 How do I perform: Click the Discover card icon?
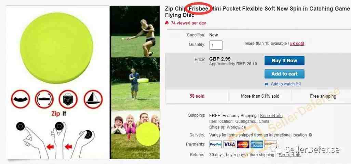(270, 144)
